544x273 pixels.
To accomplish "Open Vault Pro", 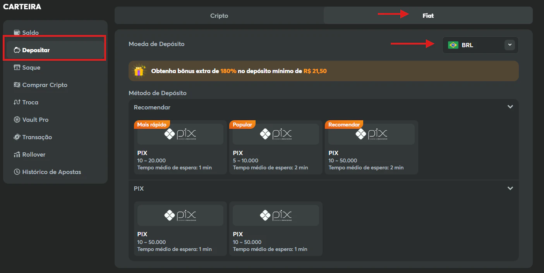I will [55, 119].
